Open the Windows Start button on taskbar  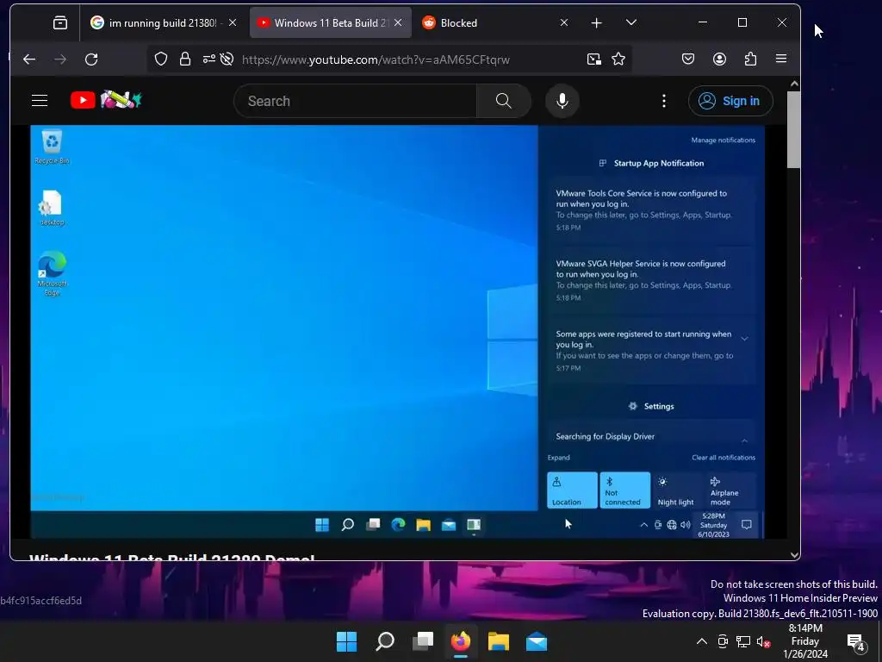tap(346, 641)
